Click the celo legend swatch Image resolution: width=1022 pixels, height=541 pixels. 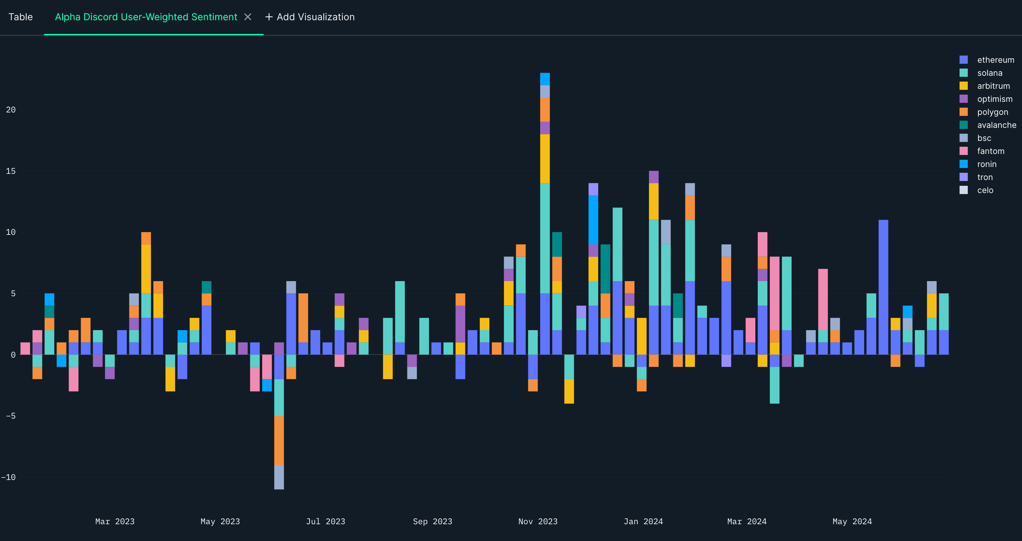coord(963,190)
